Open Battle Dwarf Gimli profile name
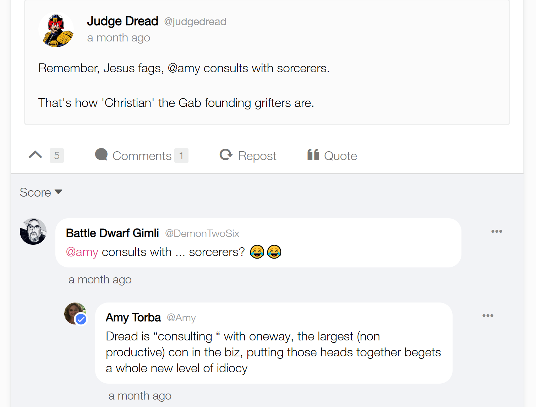The width and height of the screenshot is (536, 407). [x=112, y=233]
